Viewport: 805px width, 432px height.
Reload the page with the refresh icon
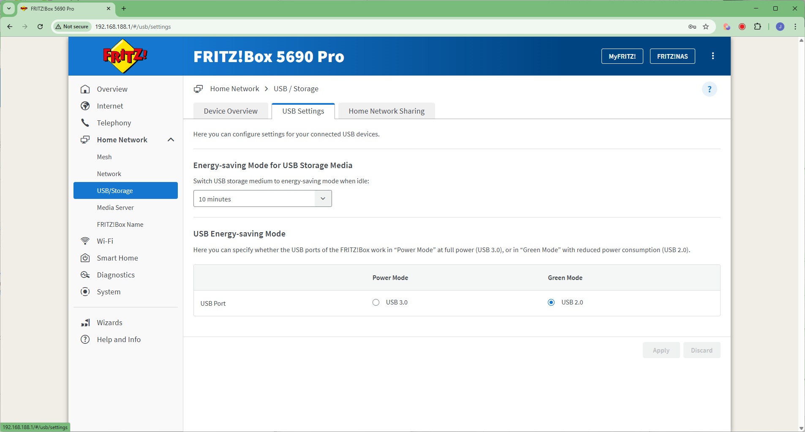(x=40, y=27)
